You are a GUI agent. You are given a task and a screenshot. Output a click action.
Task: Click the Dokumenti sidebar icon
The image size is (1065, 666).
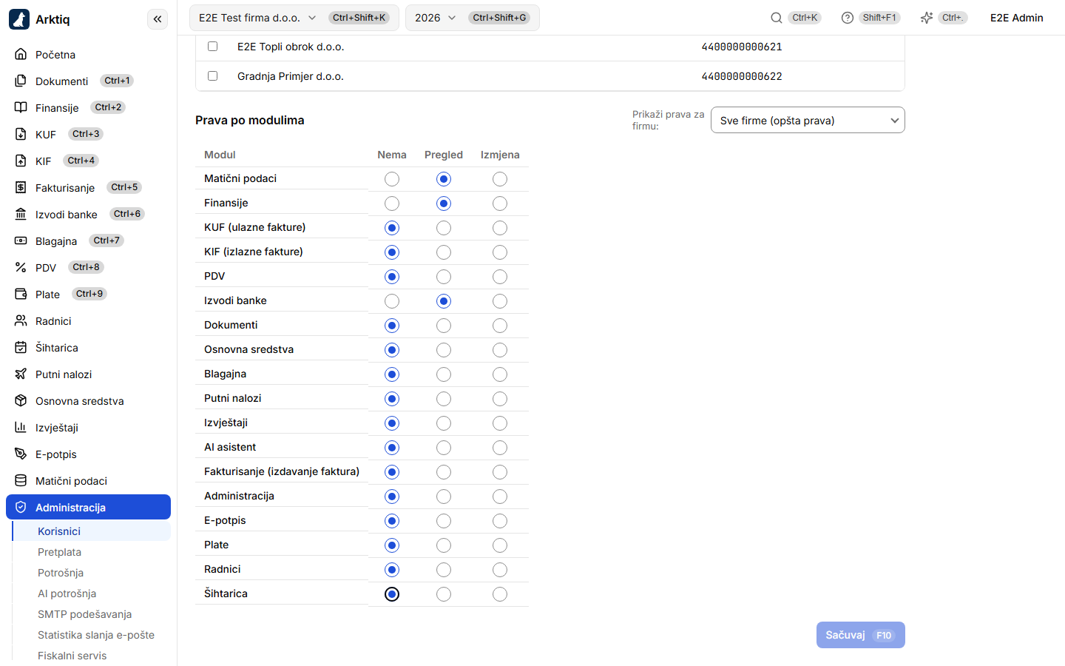pos(21,81)
